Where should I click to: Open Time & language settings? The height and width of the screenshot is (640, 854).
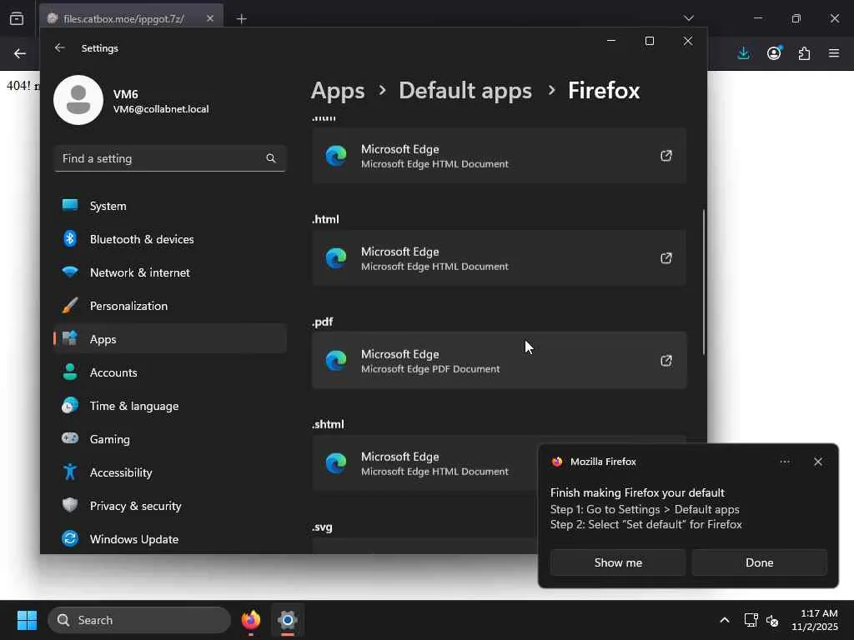click(170, 406)
